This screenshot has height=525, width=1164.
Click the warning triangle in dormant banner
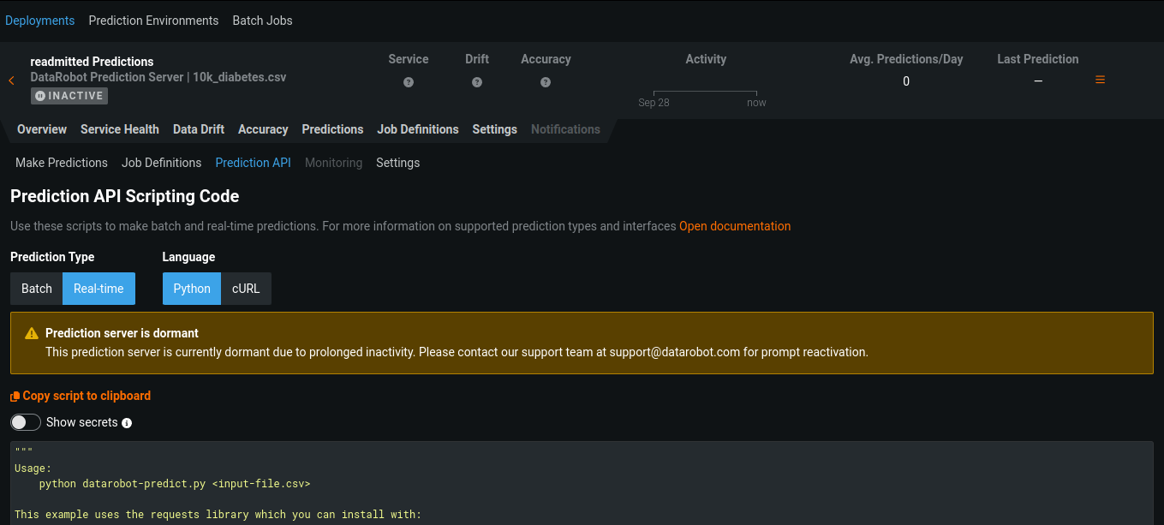[x=32, y=334]
